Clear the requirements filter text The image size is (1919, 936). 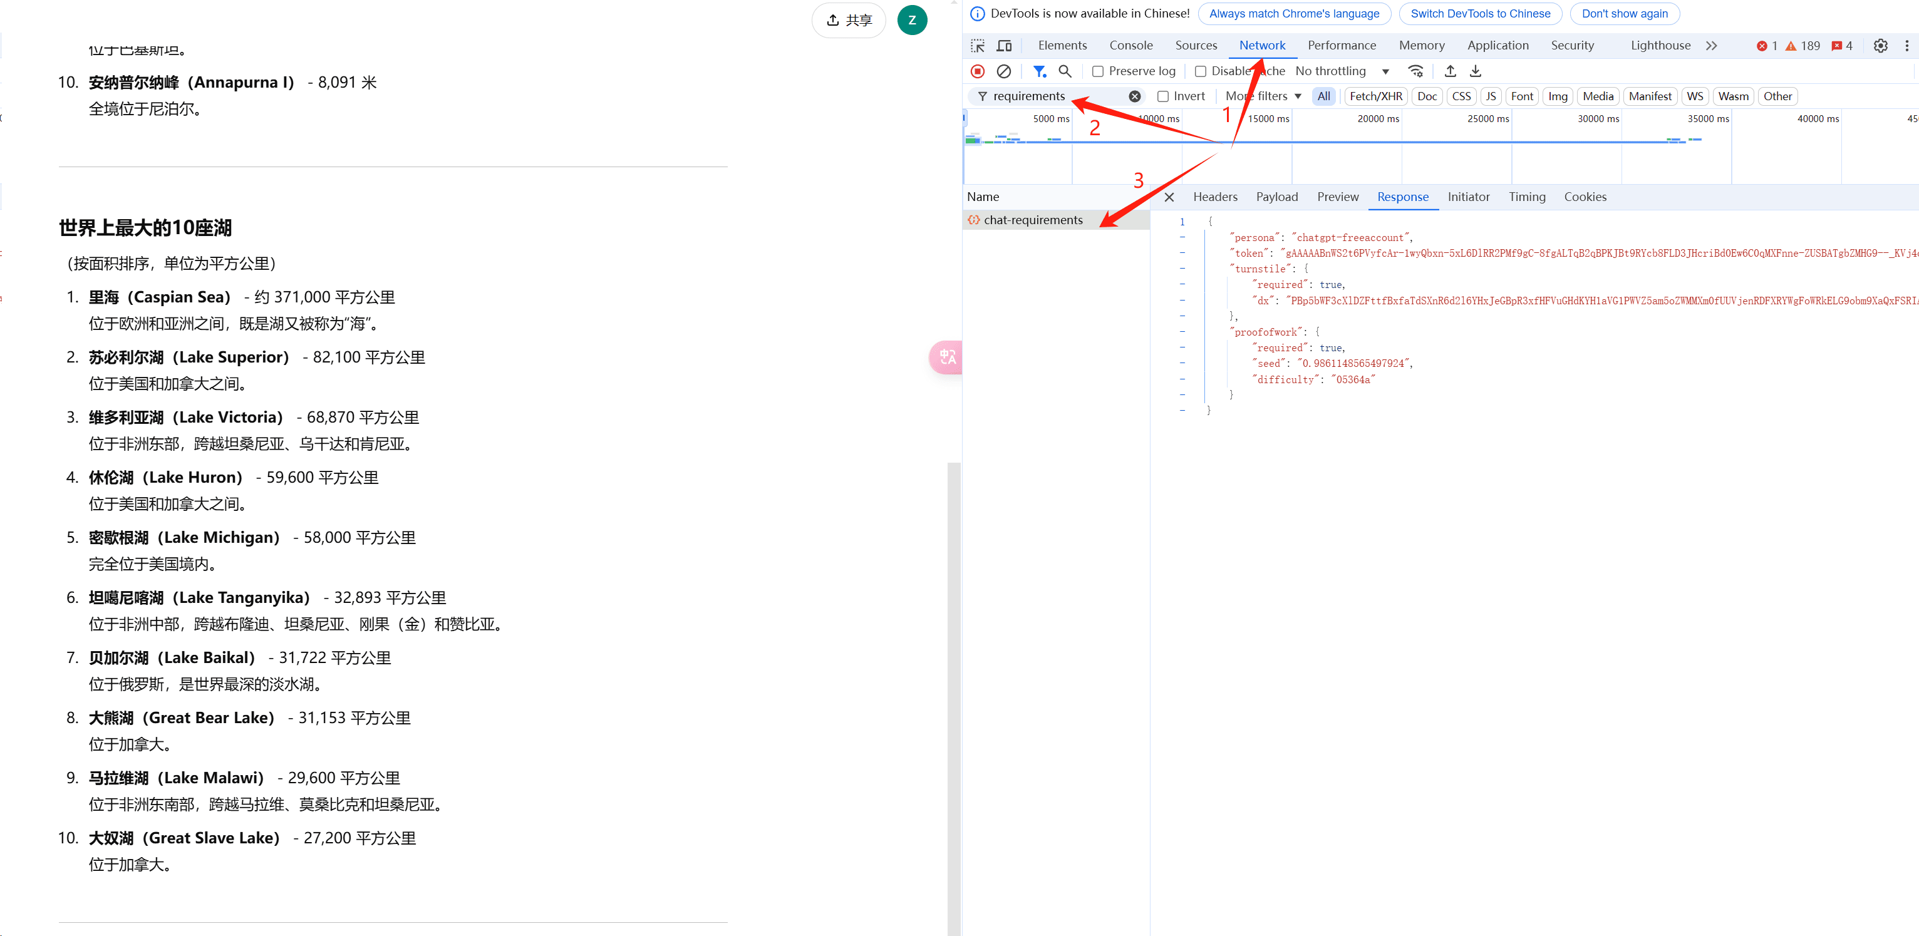click(1135, 97)
